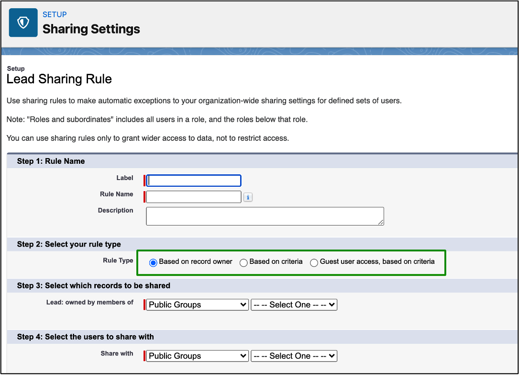Open Public Groups dropdown for Share with

[197, 356]
